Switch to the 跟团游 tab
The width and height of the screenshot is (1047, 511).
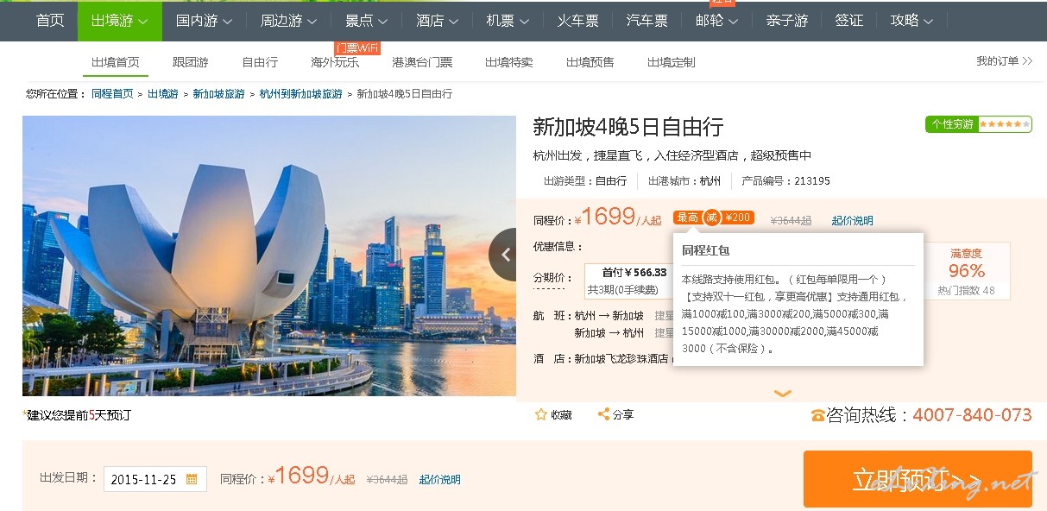(190, 62)
